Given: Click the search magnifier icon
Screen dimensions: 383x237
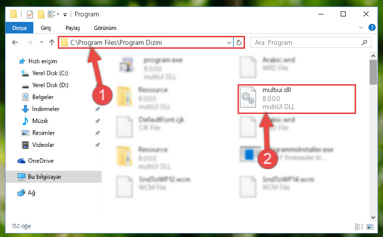Looking at the screenshot, I should (x=364, y=42).
